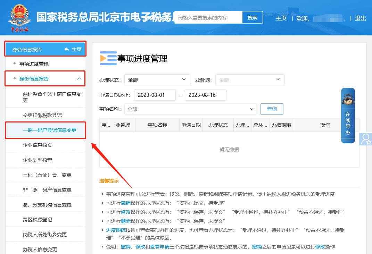Image resolution: width=372 pixels, height=254 pixels.
Task: Click the 查询 button
Action: pos(272,109)
